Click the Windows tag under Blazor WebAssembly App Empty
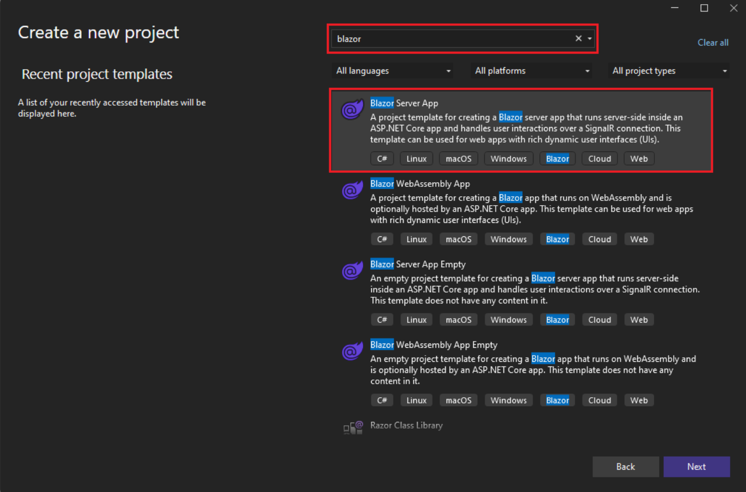 [x=509, y=400]
